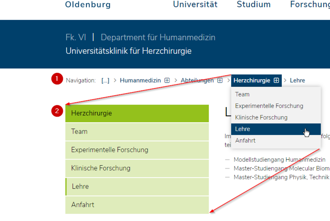Open the Universität main menu
330x221 pixels.
[x=195, y=4]
